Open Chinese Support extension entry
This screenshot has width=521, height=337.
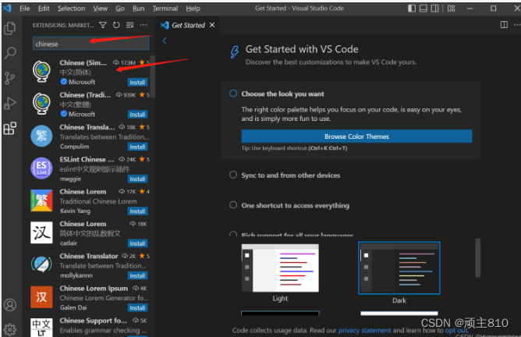pos(90,326)
